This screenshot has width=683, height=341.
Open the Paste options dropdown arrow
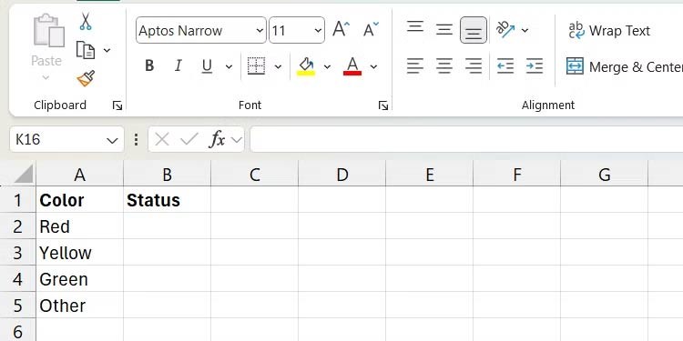point(46,78)
